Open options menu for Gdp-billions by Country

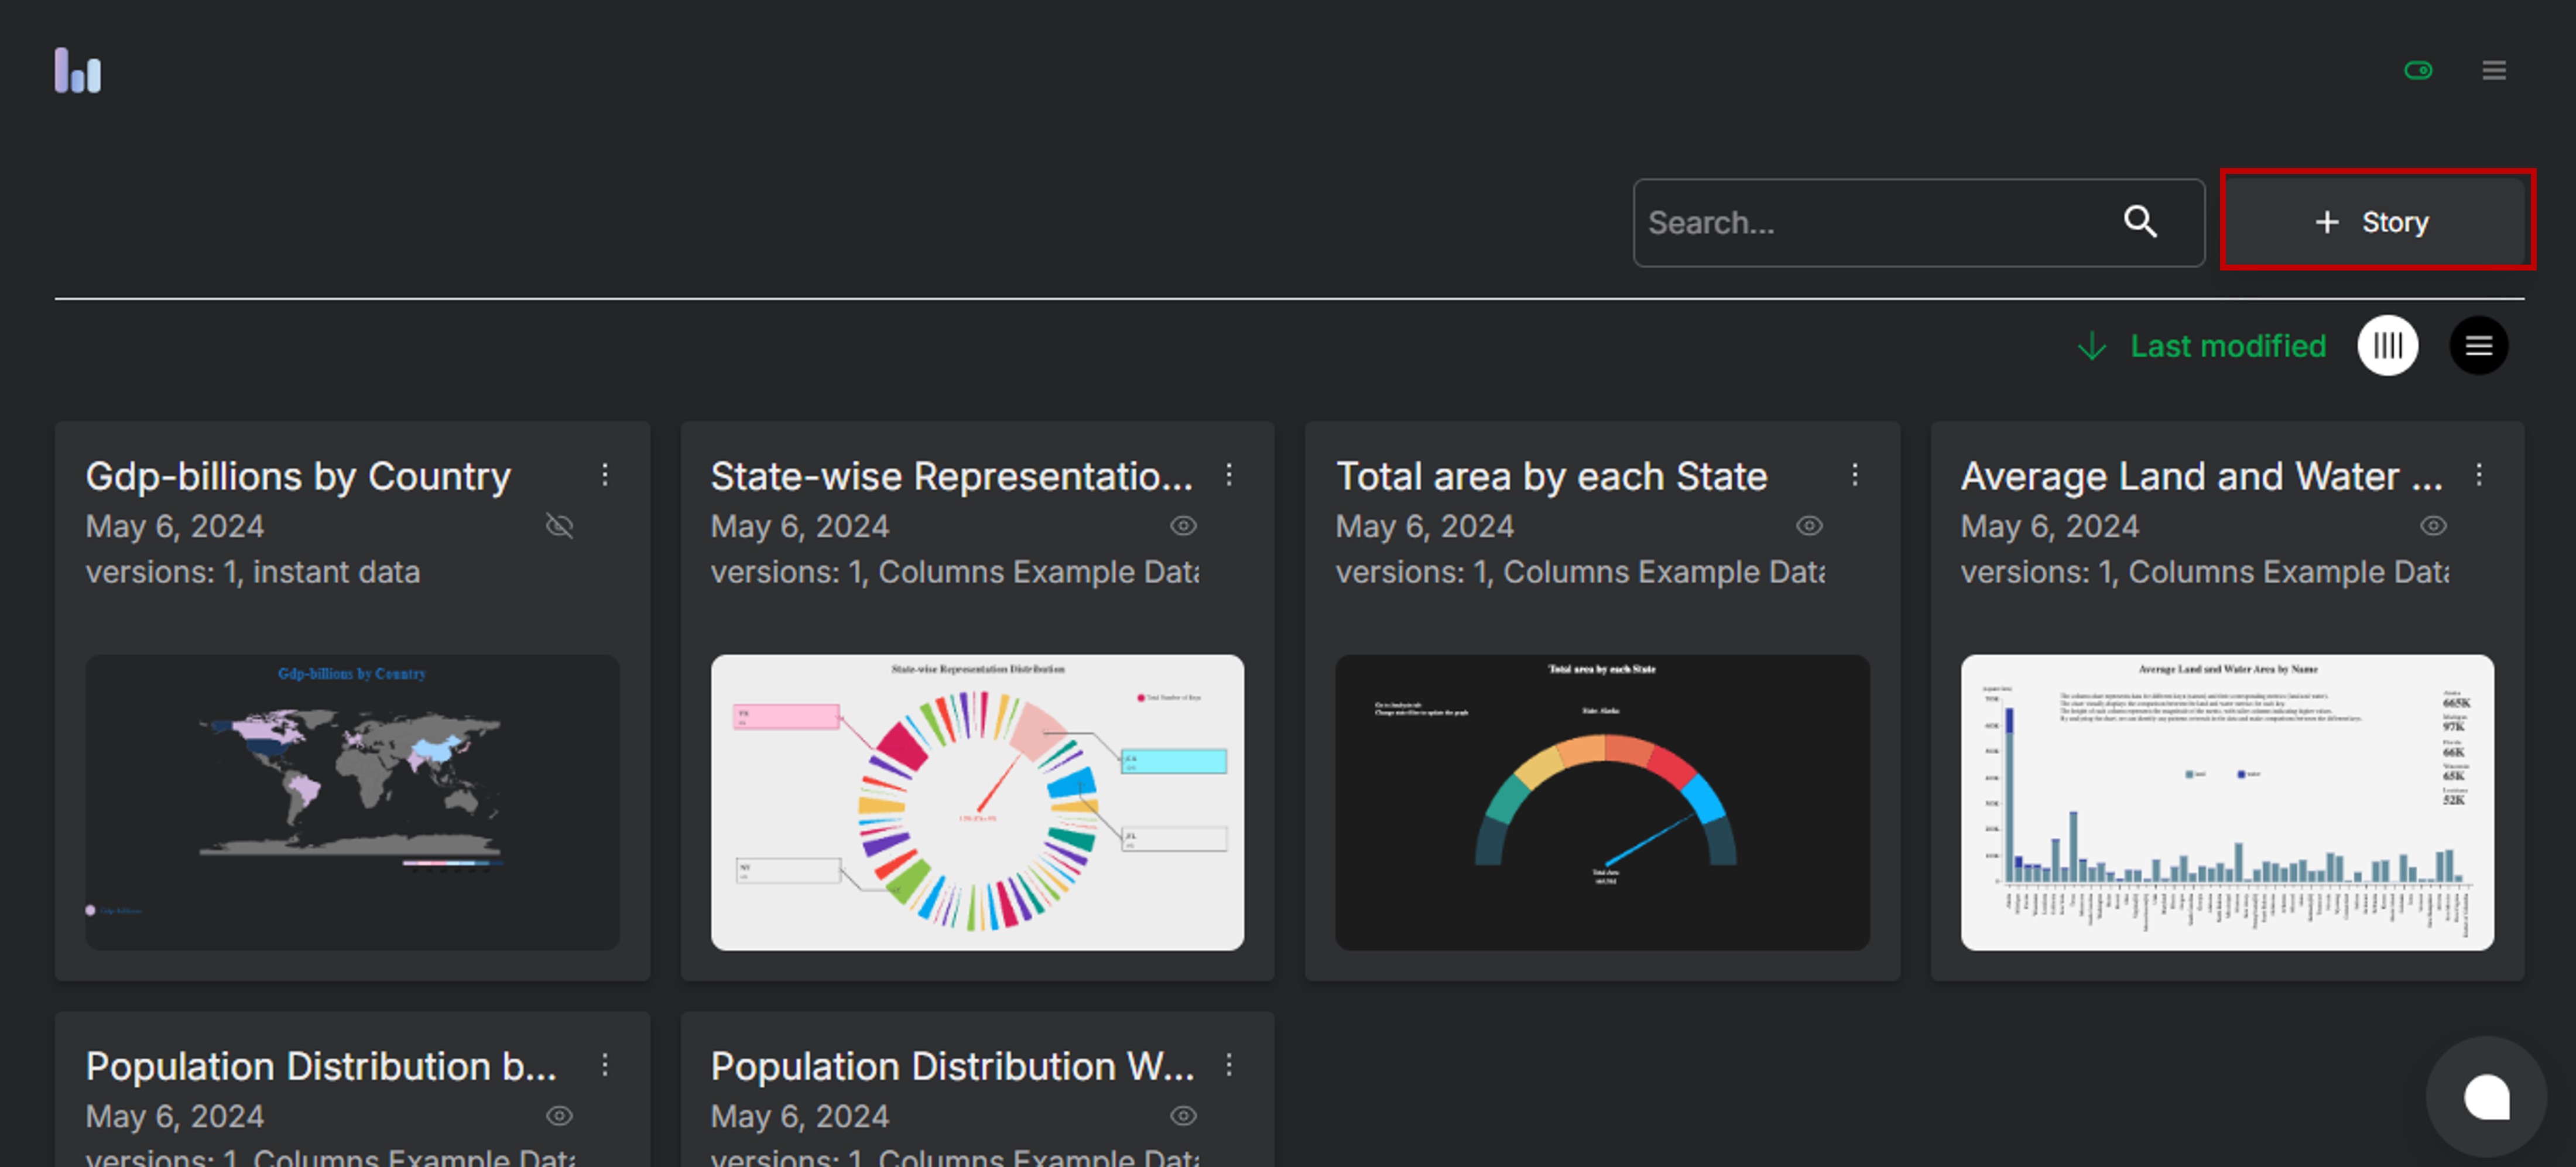coord(605,475)
